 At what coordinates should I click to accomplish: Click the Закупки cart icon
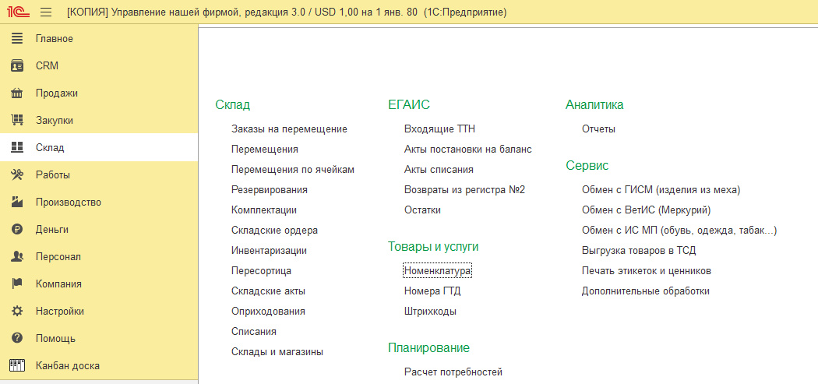17,121
